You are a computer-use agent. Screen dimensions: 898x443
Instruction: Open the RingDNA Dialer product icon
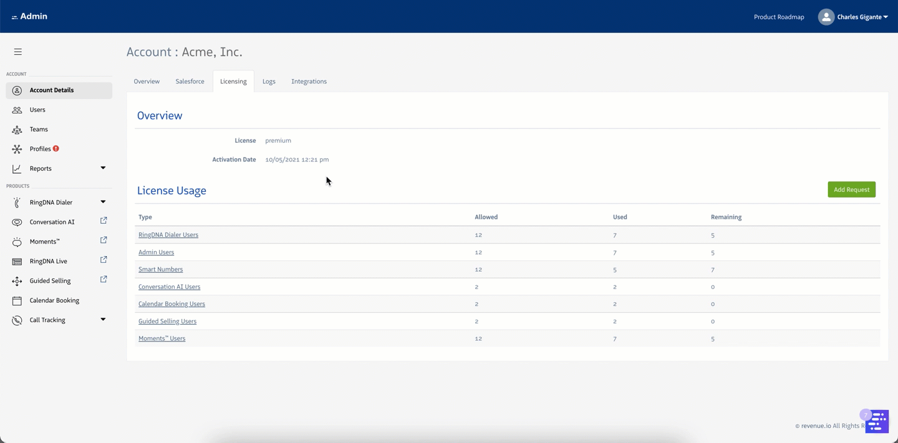tap(17, 202)
